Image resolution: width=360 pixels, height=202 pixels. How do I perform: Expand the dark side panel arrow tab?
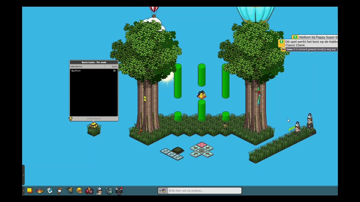[24, 175]
